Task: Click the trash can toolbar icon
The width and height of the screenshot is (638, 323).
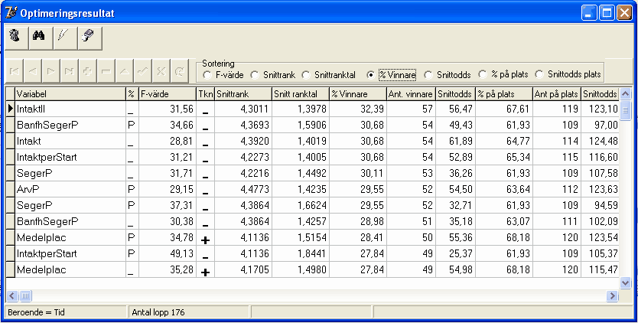Action: (x=16, y=38)
